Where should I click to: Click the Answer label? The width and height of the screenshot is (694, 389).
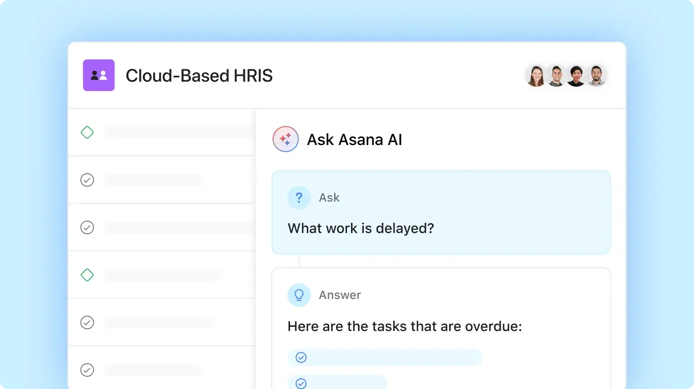tap(340, 295)
